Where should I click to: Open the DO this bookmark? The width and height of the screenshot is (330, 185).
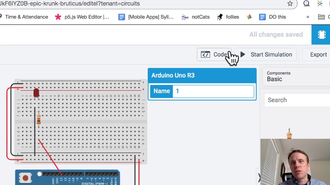[273, 17]
